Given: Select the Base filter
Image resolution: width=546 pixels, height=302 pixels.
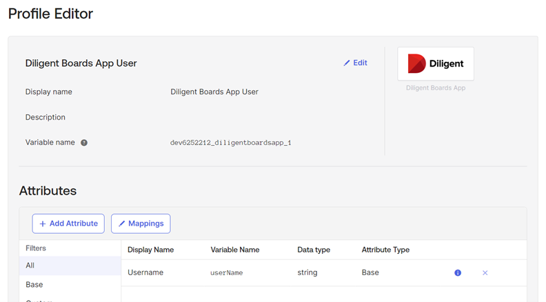Looking at the screenshot, I should (x=34, y=285).
